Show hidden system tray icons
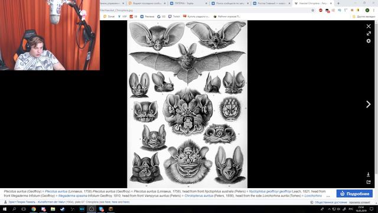This screenshot has height=213, width=378. pos(329,209)
